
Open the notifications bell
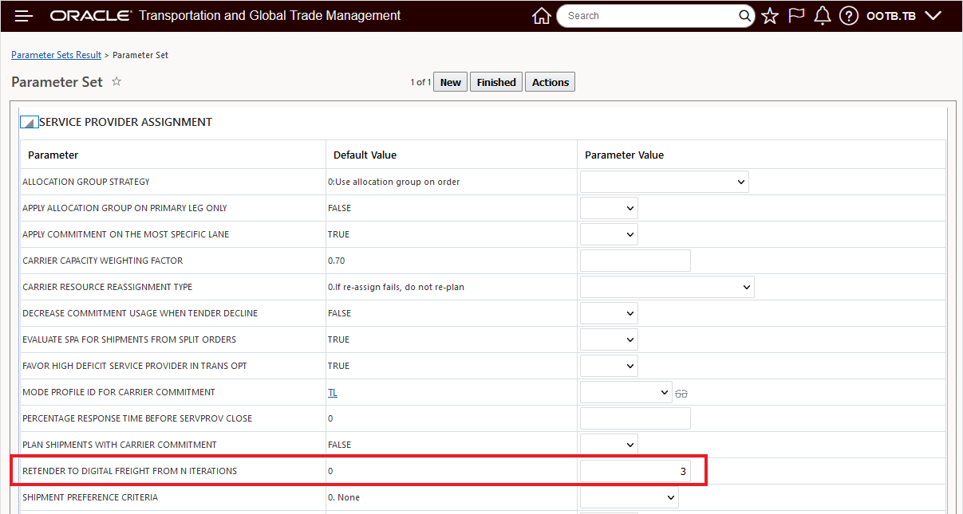tap(823, 16)
